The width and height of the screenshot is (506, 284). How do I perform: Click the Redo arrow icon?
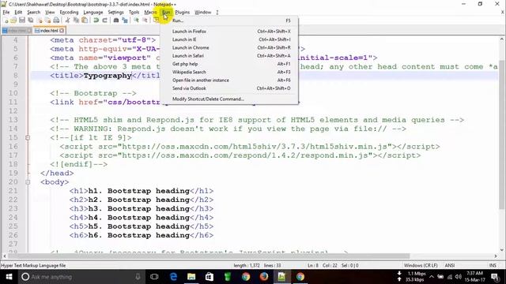(x=104, y=21)
